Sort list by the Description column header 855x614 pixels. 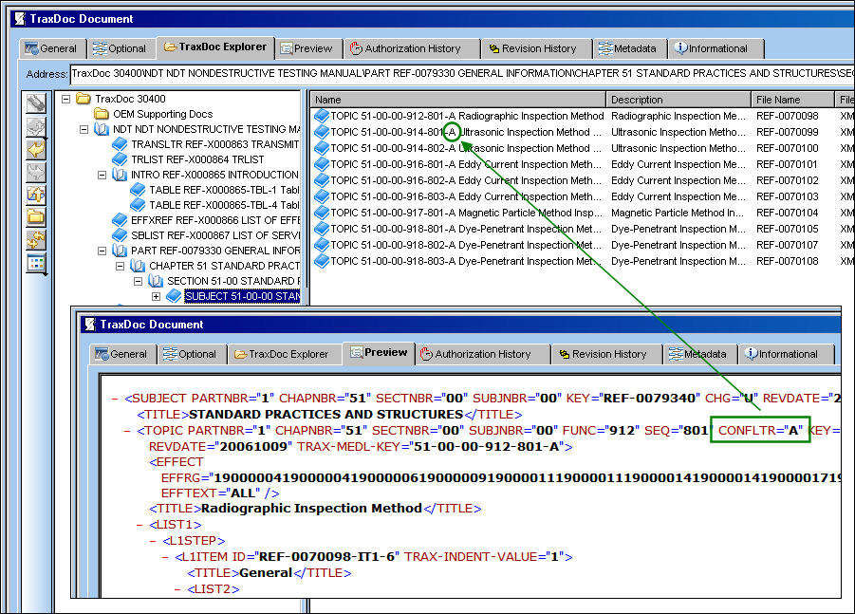678,100
